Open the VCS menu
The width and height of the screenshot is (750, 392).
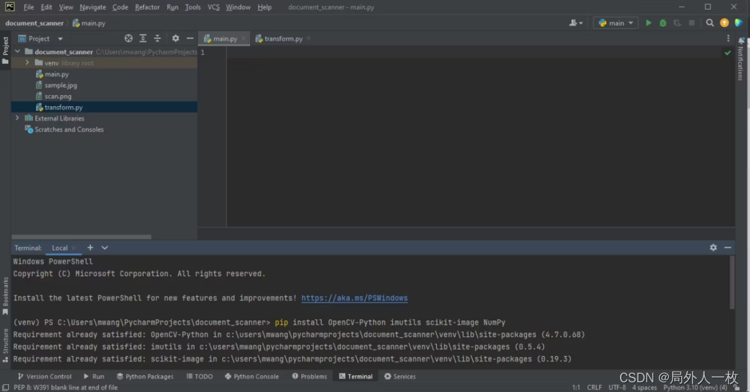[213, 7]
